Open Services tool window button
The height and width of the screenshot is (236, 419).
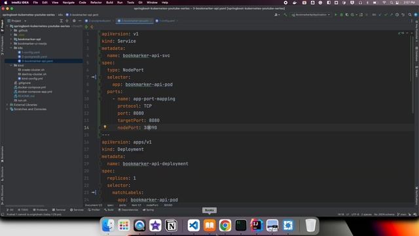point(77,210)
